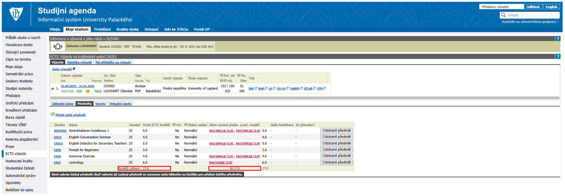The image size is (565, 196).
Task: Switch the language to English
Action: point(551,7)
